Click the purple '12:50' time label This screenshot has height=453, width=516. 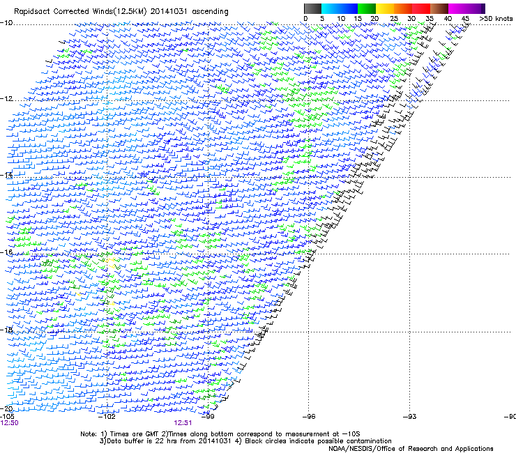[9, 423]
